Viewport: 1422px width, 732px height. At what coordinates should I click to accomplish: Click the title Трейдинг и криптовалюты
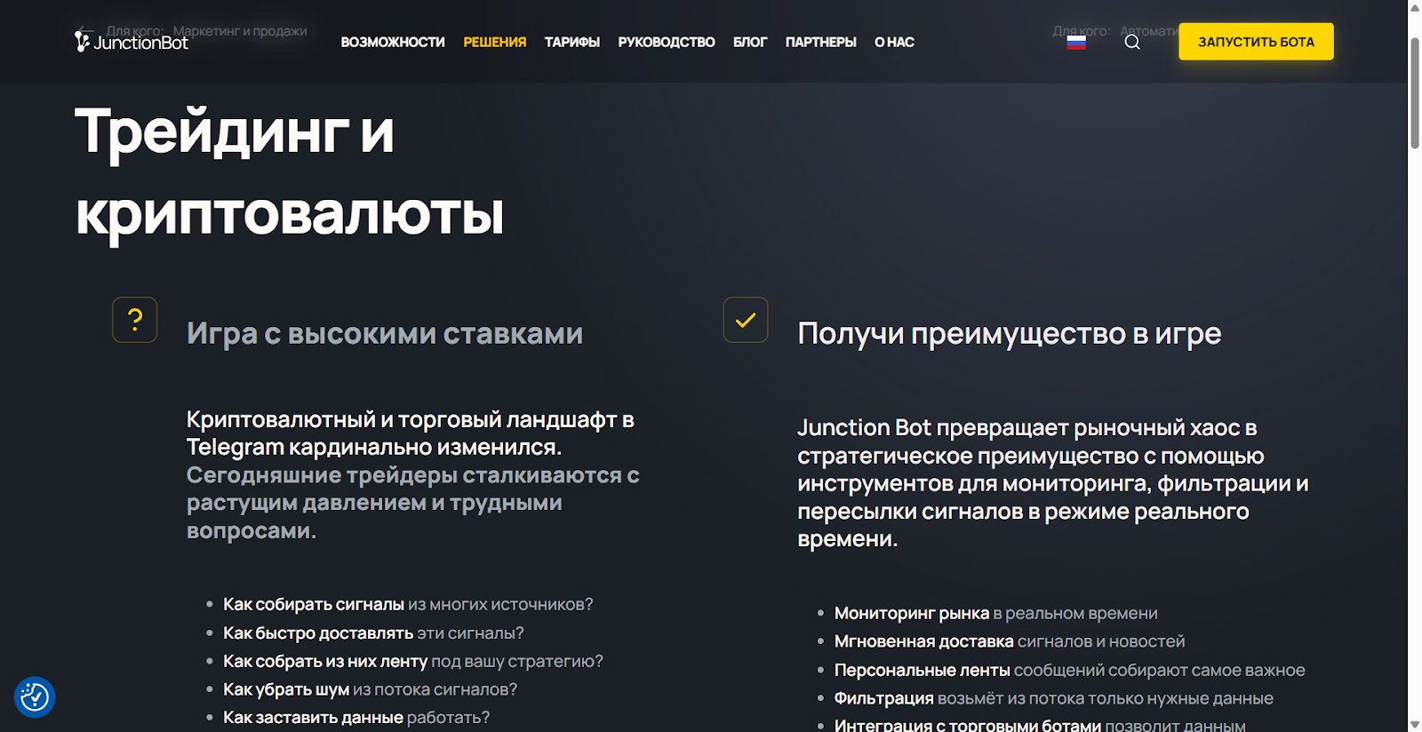click(290, 172)
